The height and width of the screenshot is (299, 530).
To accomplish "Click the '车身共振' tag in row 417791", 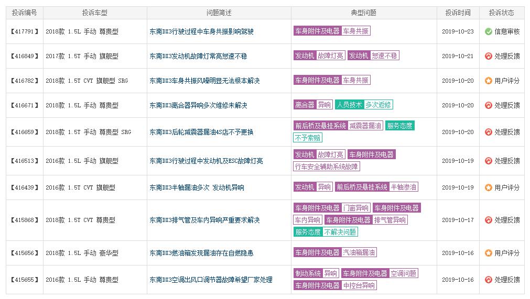I will coord(355,31).
